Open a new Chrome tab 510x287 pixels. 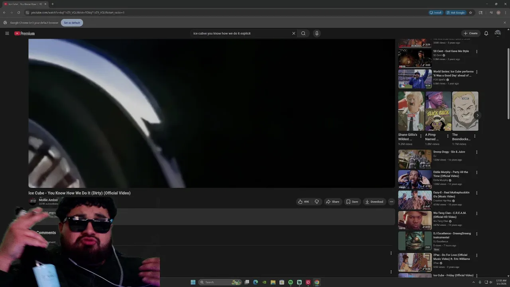click(52, 4)
